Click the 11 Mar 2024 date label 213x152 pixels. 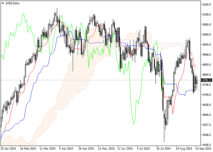pyautogui.click(x=47, y=149)
